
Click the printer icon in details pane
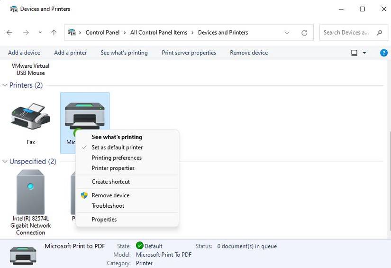point(23,255)
